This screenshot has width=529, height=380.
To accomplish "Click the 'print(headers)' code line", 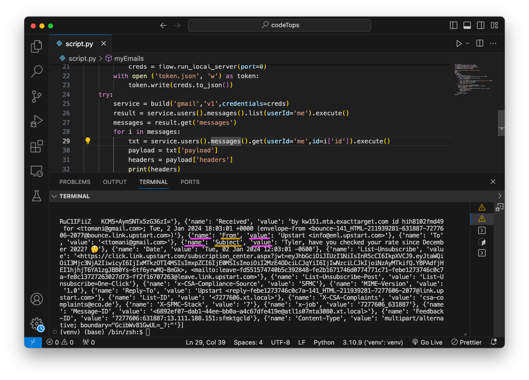I will (154, 169).
